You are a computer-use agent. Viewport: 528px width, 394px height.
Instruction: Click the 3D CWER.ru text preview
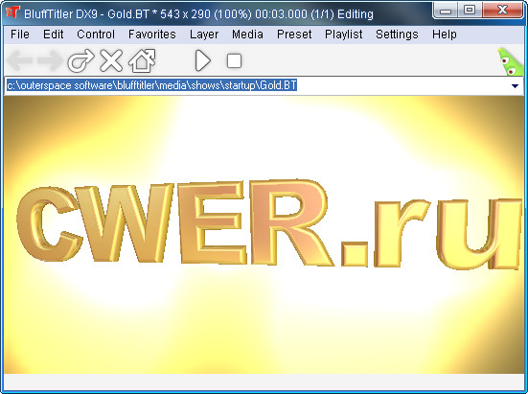tap(269, 225)
